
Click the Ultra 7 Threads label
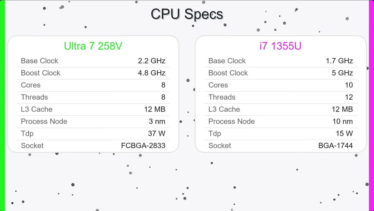coord(34,97)
